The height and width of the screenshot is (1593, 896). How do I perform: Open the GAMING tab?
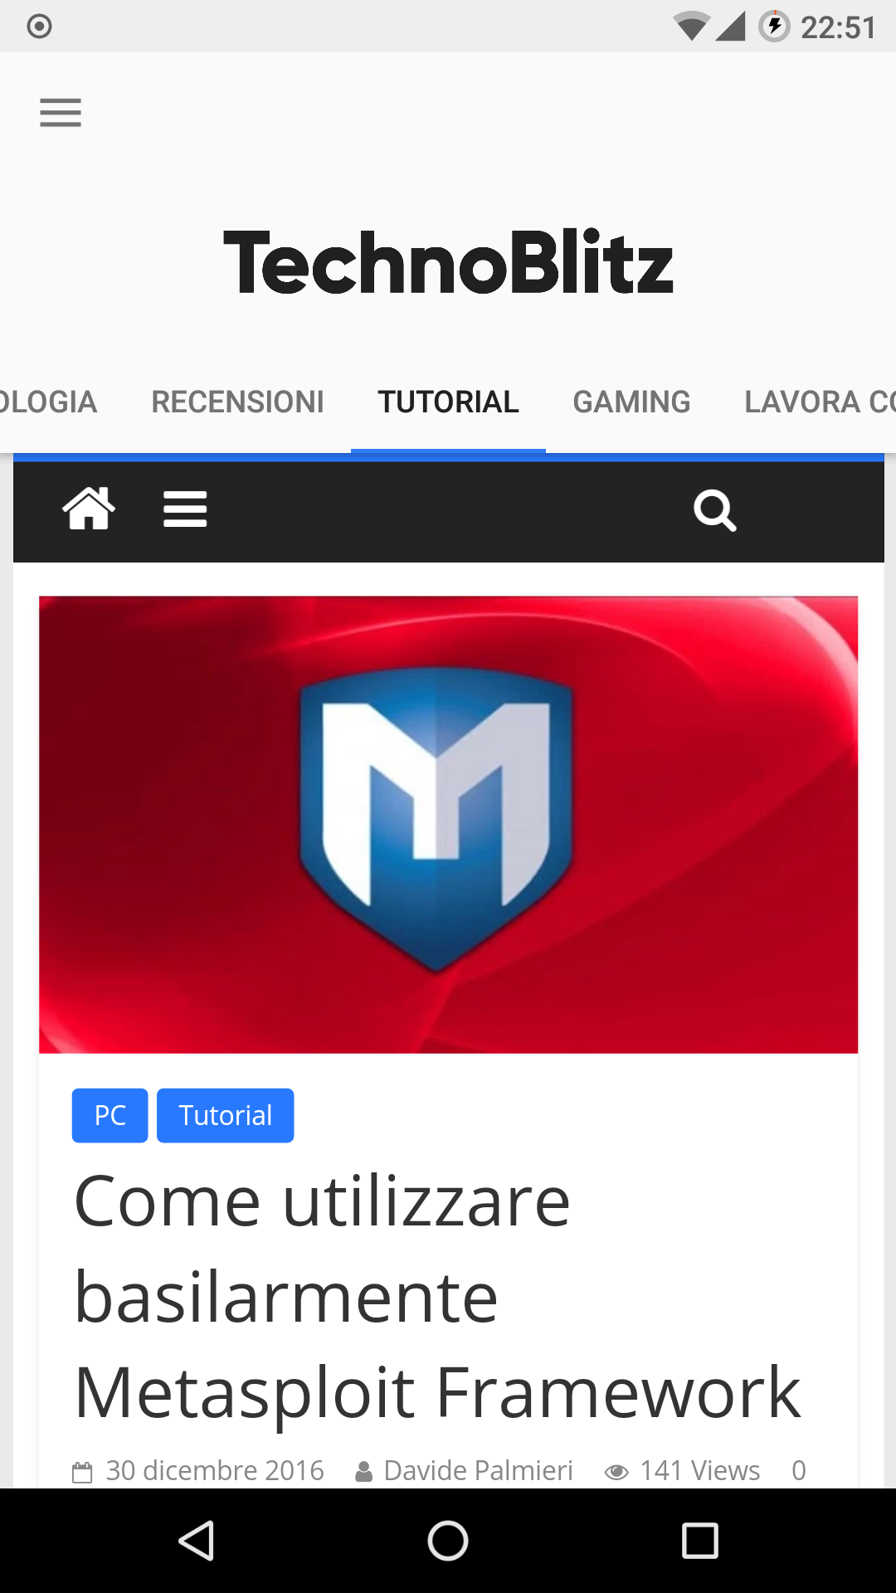tap(631, 402)
